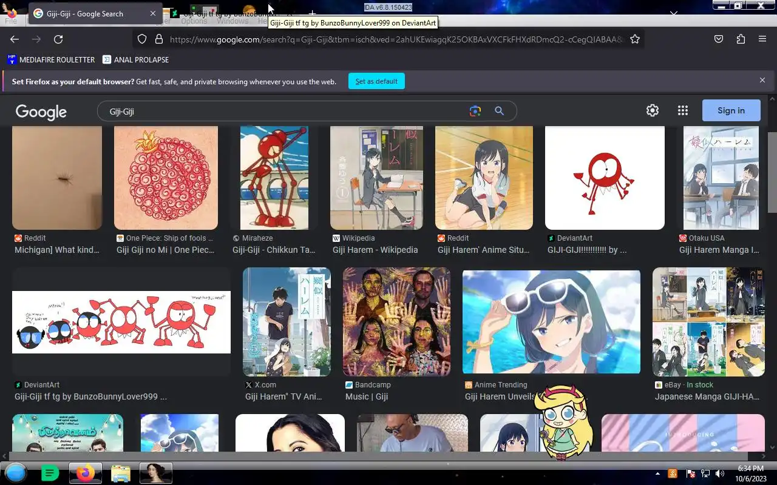This screenshot has width=777, height=485.
Task: Open the Reddit Michigan insect image result
Action: (x=57, y=178)
